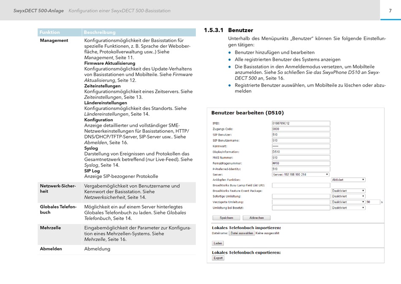Click the Datei auswählen button
The height and width of the screenshot is (284, 401).
click(x=242, y=233)
